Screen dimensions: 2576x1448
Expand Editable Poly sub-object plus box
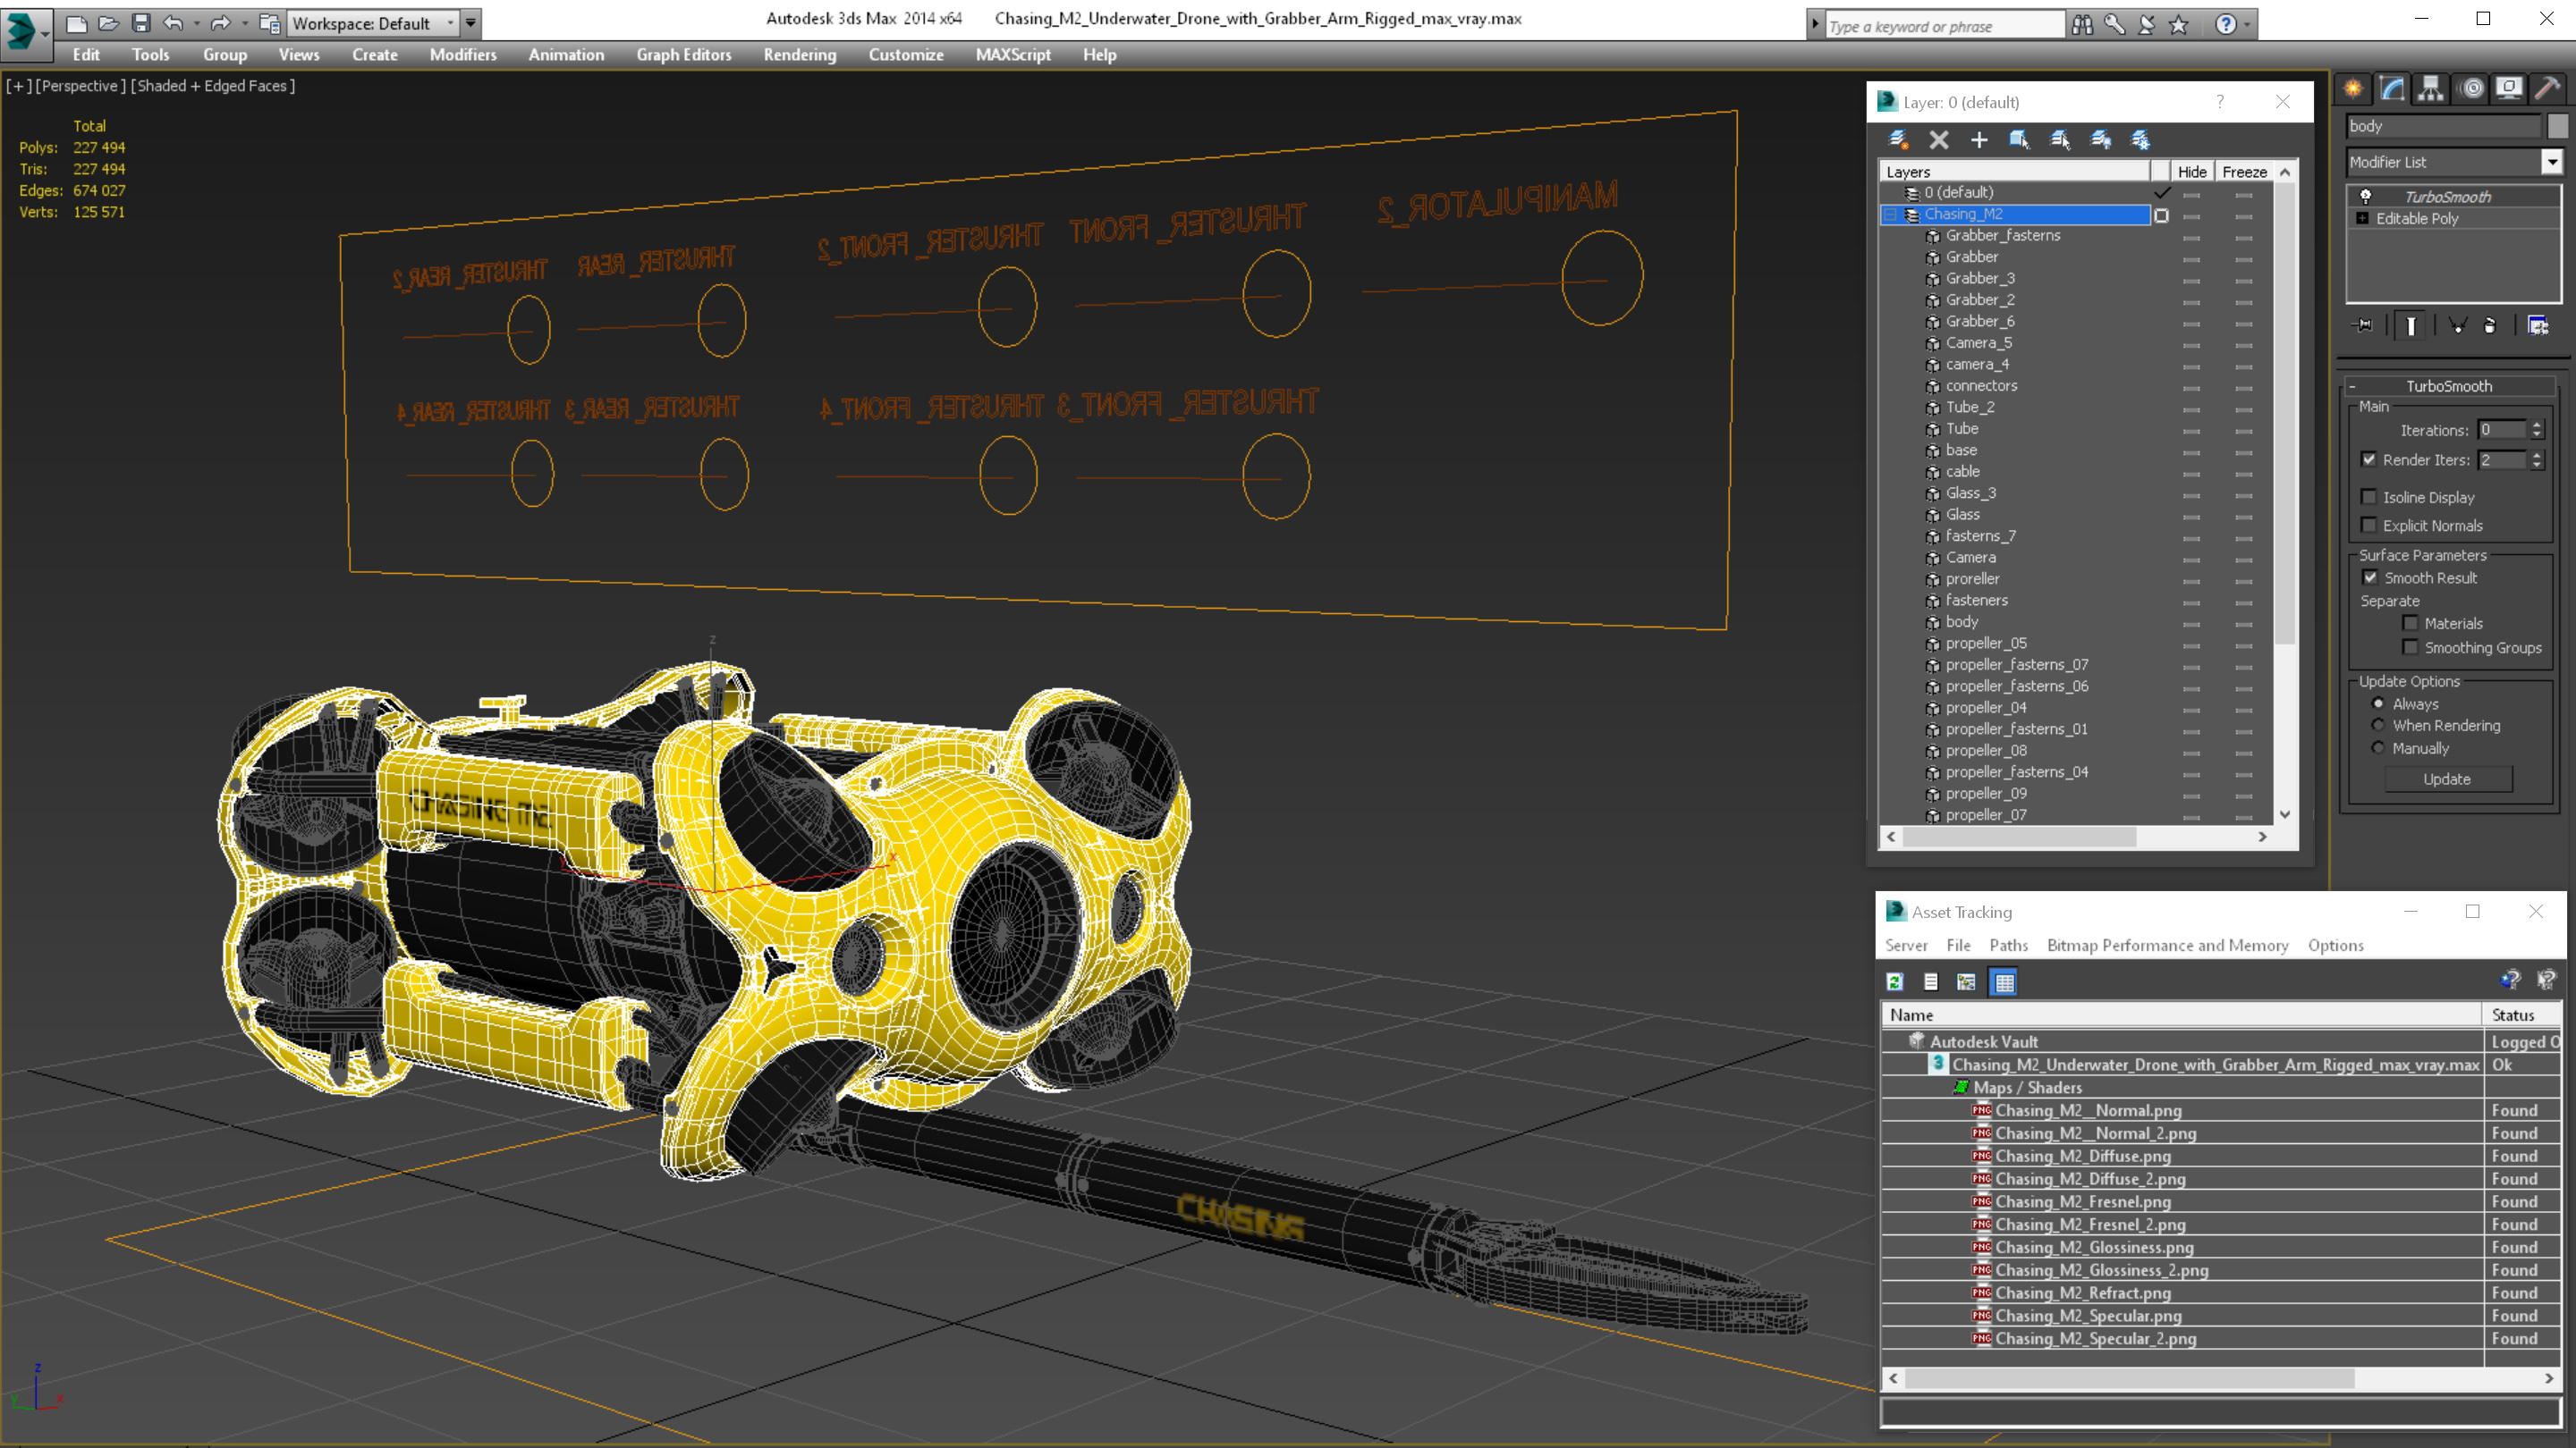click(x=2362, y=219)
